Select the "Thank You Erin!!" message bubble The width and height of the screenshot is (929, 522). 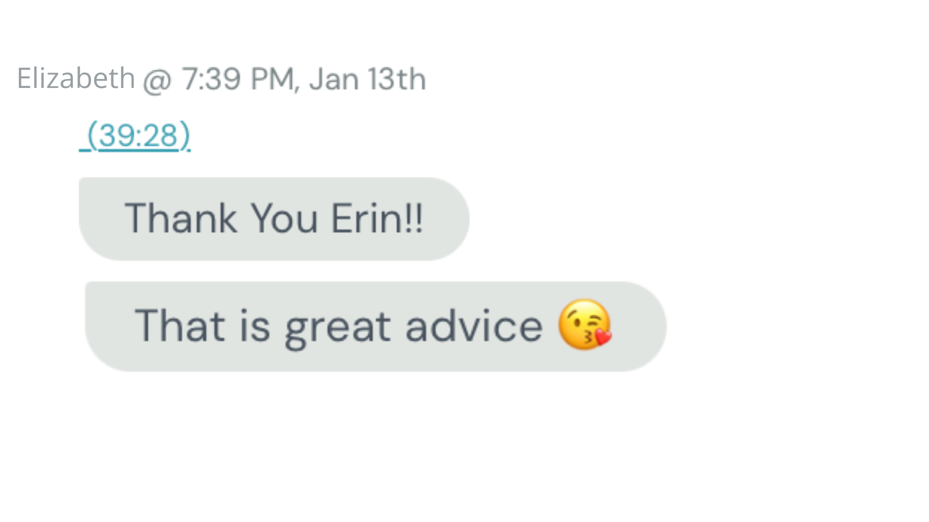[274, 219]
